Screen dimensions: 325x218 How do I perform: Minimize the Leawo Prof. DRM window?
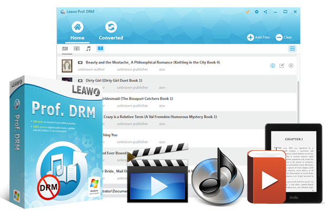[275, 12]
